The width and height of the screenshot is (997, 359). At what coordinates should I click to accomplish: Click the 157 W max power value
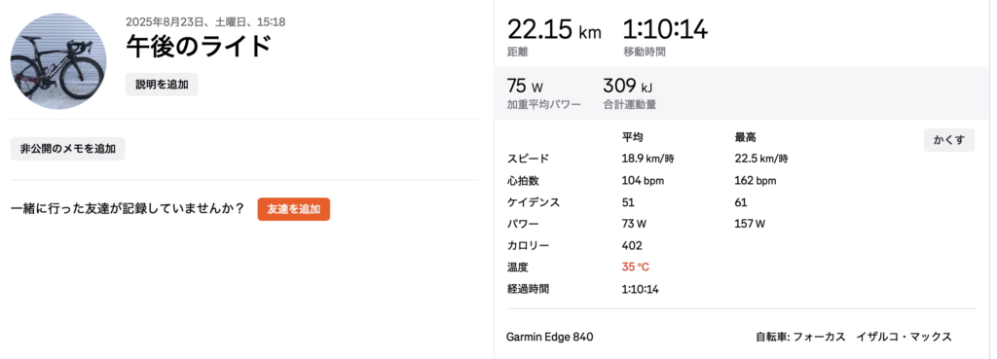click(x=750, y=224)
